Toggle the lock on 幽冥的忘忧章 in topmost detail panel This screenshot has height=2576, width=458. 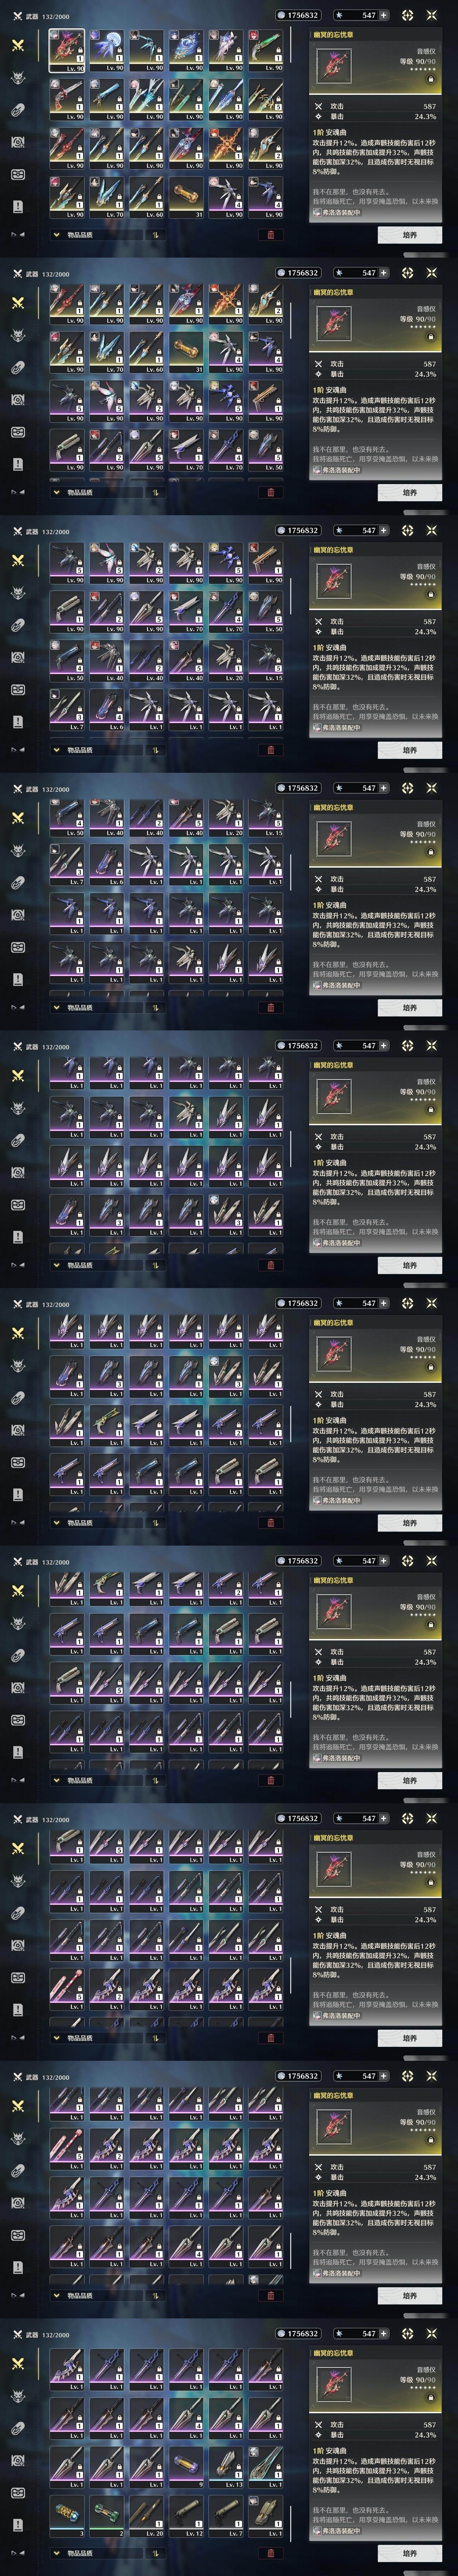pyautogui.click(x=431, y=79)
